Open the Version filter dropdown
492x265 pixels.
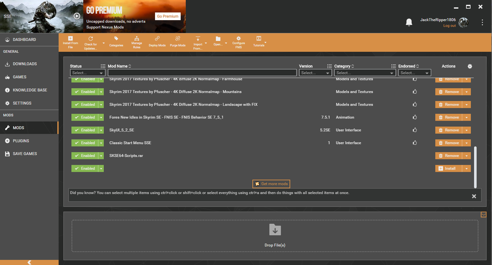pyautogui.click(x=315, y=73)
